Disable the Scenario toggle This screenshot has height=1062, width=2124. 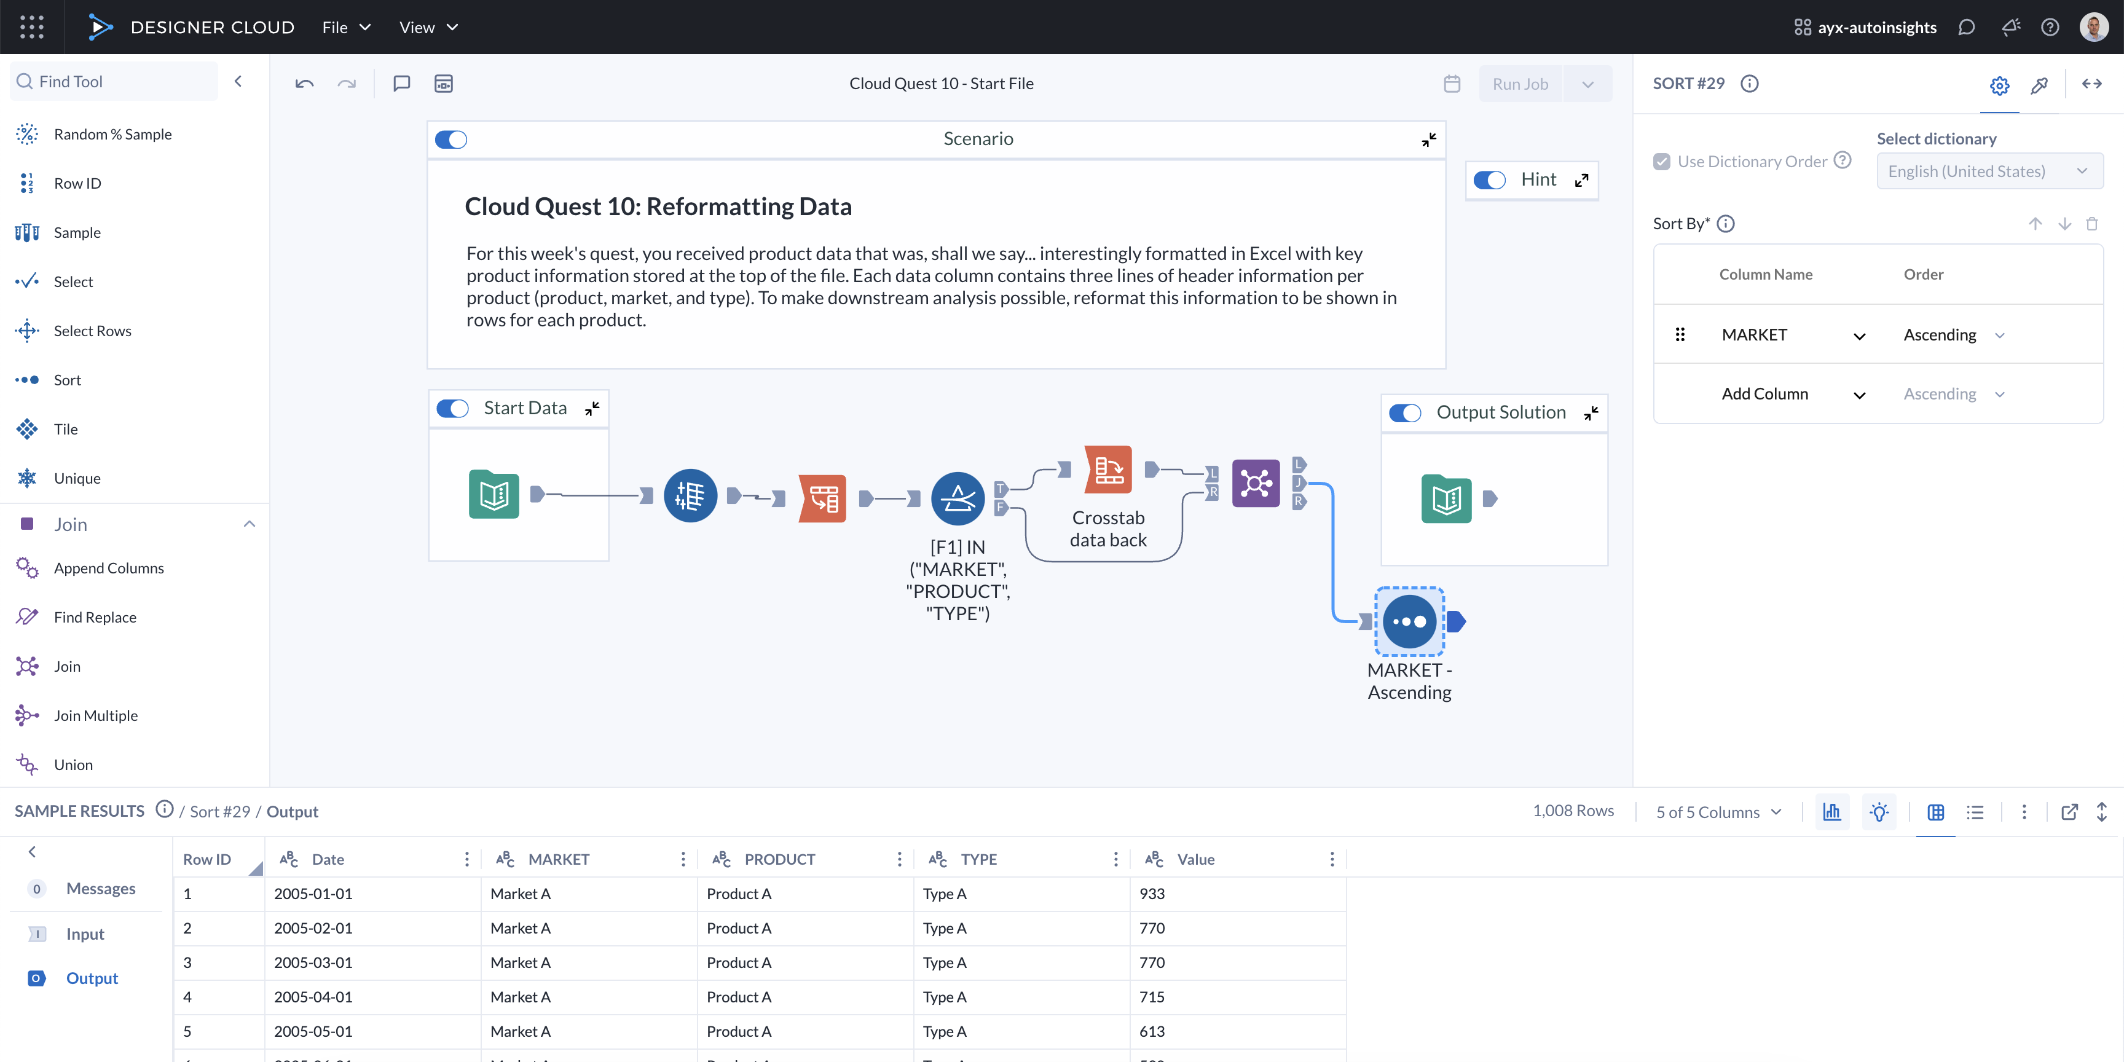click(x=451, y=138)
